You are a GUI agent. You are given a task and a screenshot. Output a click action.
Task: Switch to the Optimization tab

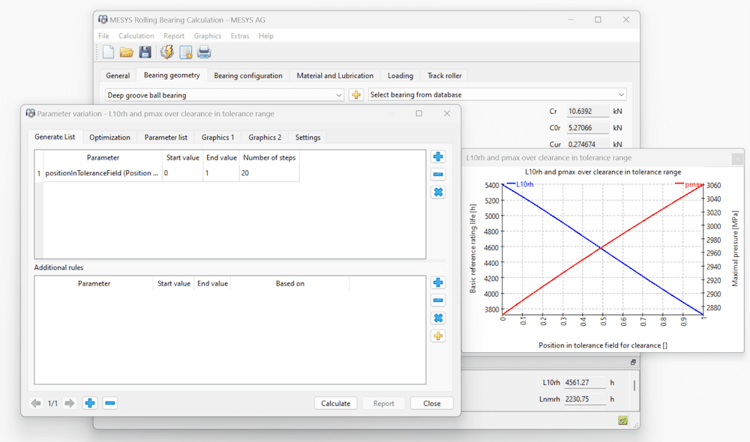point(109,137)
